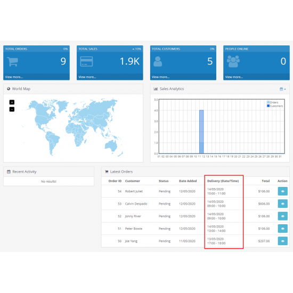Select customer name Jonny River

(133, 216)
